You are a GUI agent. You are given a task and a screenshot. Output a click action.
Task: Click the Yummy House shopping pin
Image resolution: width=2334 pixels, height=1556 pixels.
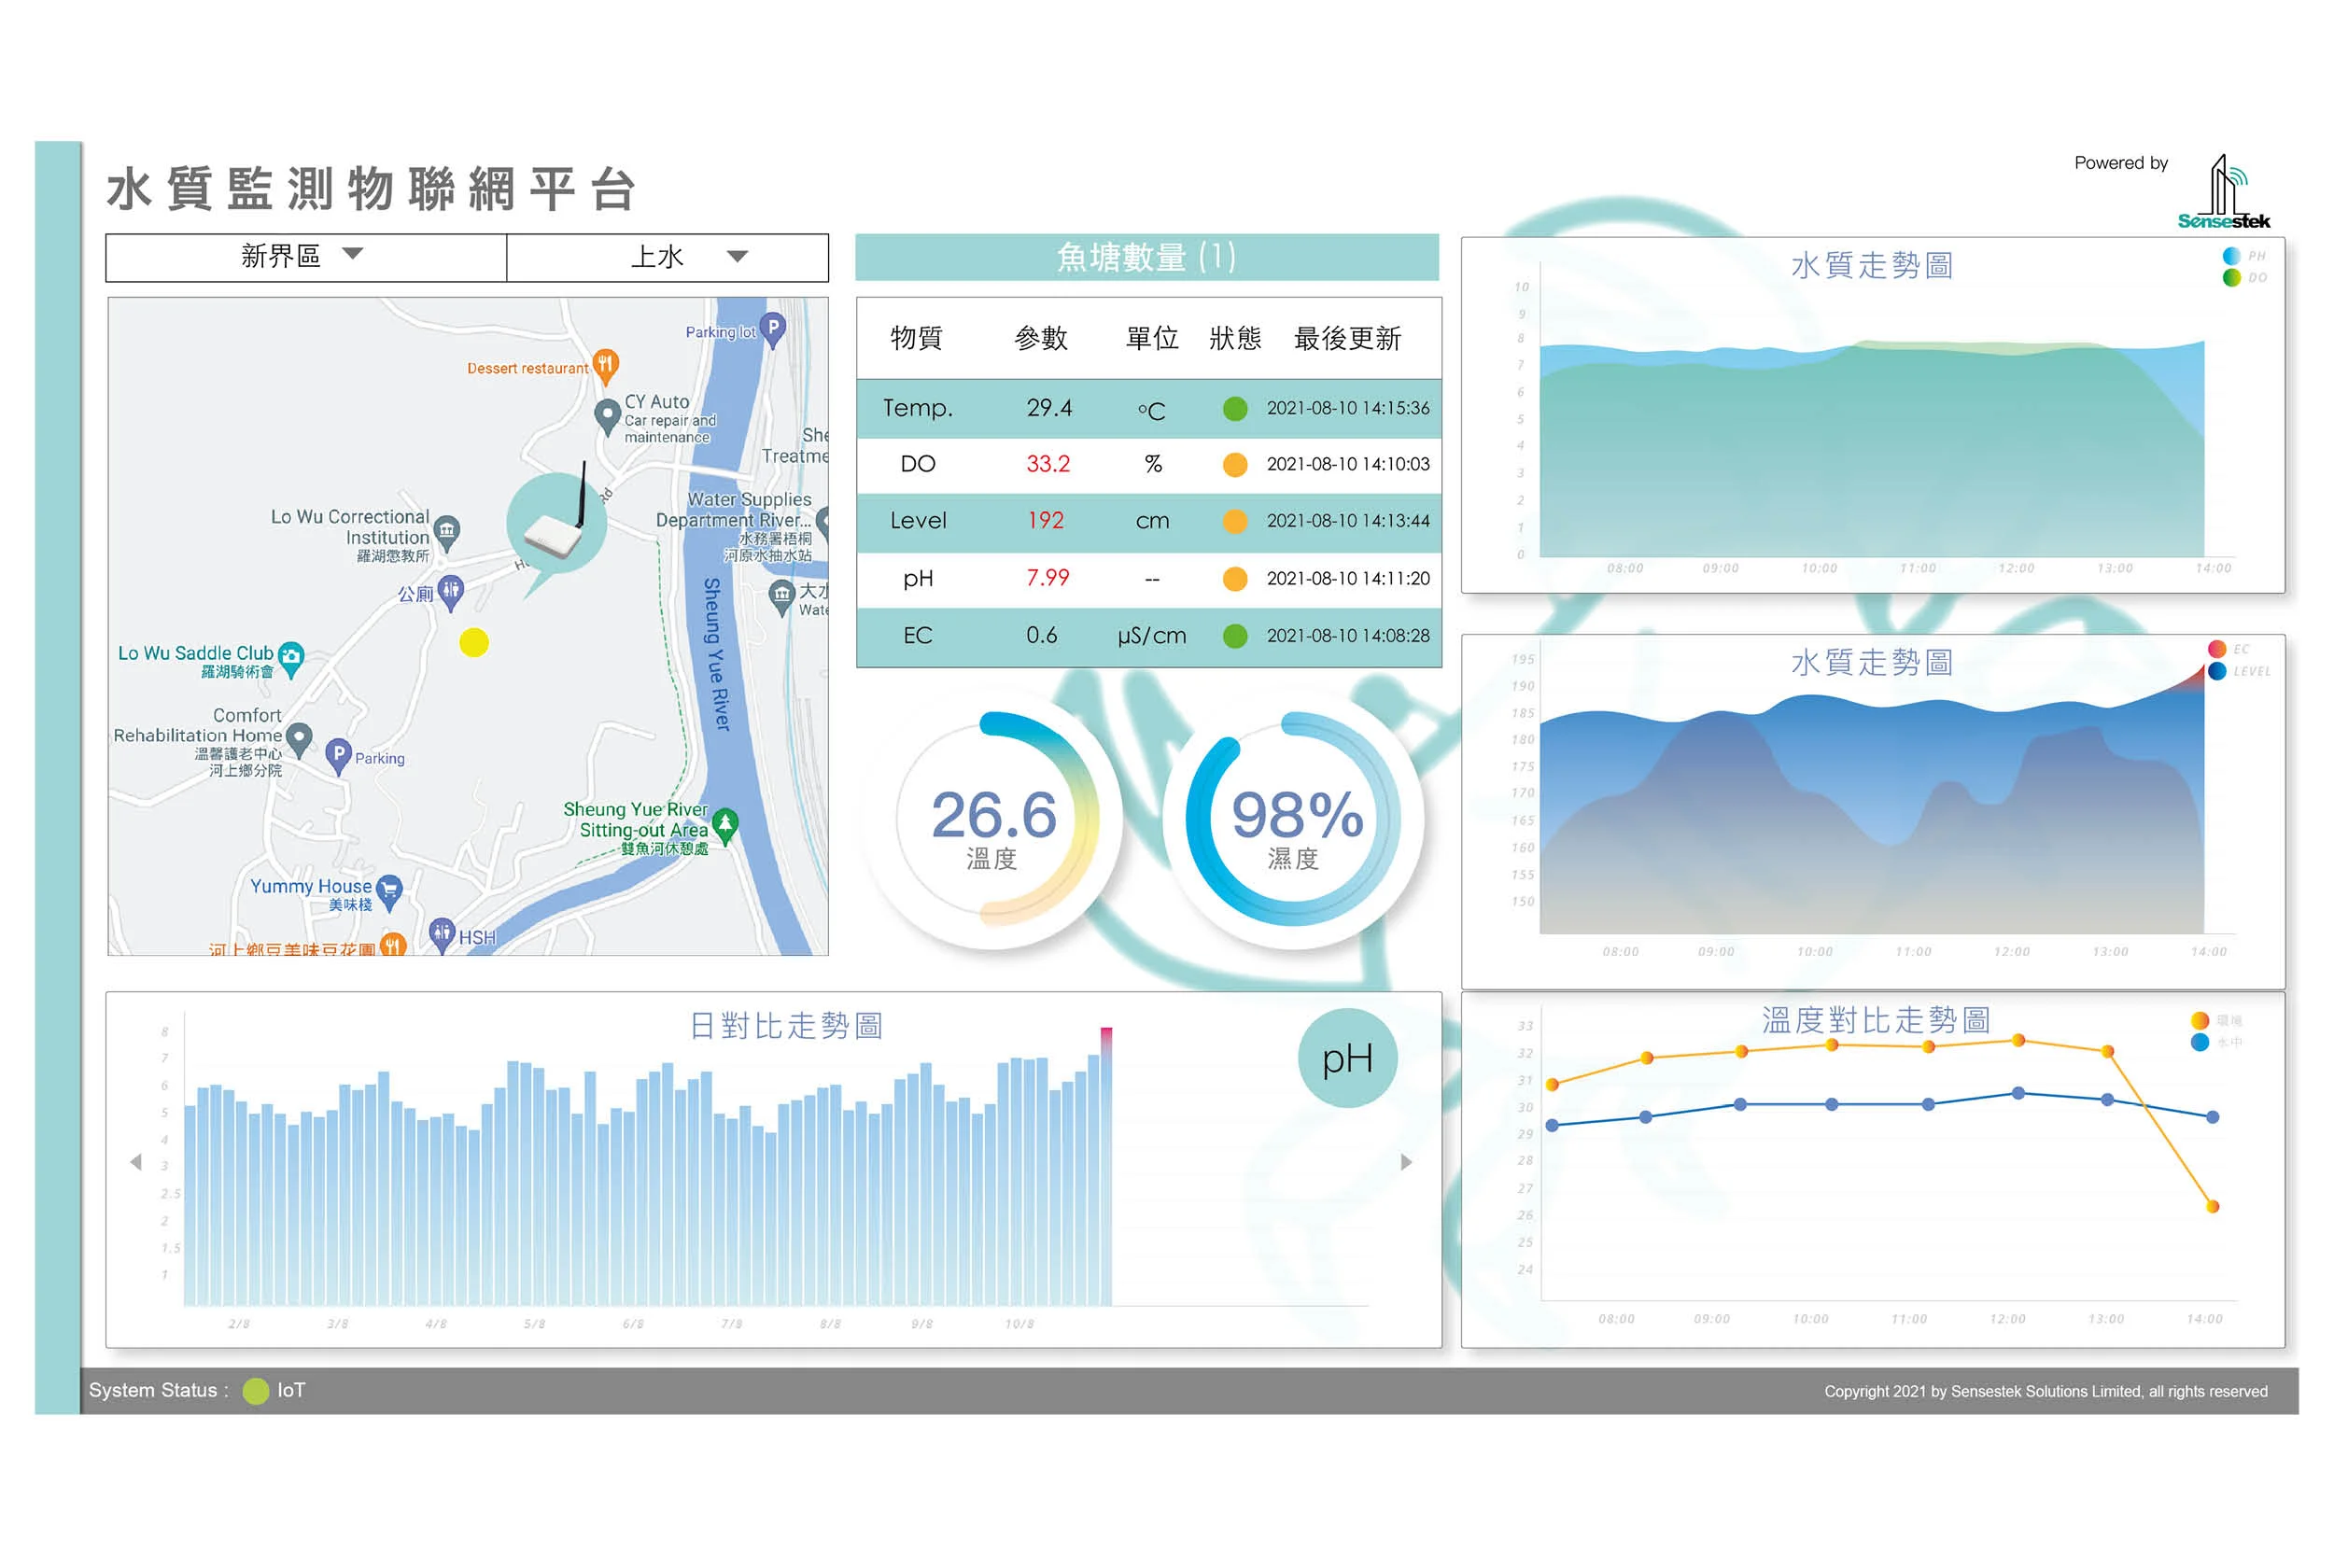coord(390,890)
